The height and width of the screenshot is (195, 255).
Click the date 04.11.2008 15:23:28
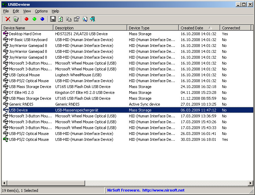pos(198,92)
